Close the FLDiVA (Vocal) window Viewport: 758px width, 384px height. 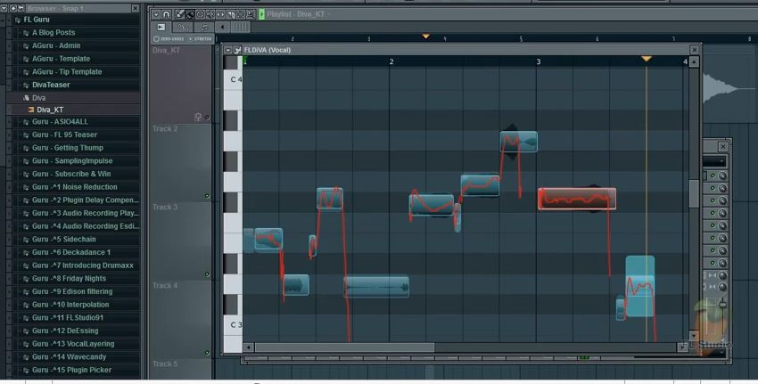(695, 50)
